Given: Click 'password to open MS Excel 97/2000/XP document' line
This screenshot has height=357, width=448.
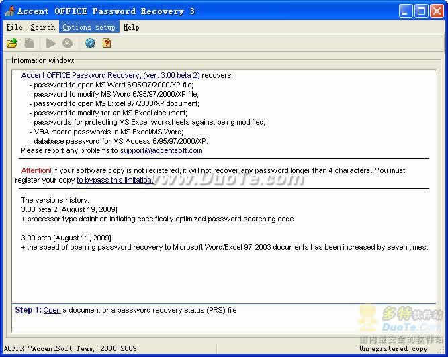Looking at the screenshot, I should click(114, 103).
